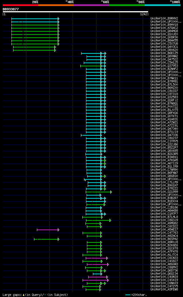Click the green alignment bar for UniRef100_Q4V3C1
The height and width of the screenshot is (297, 183).
point(35,47)
